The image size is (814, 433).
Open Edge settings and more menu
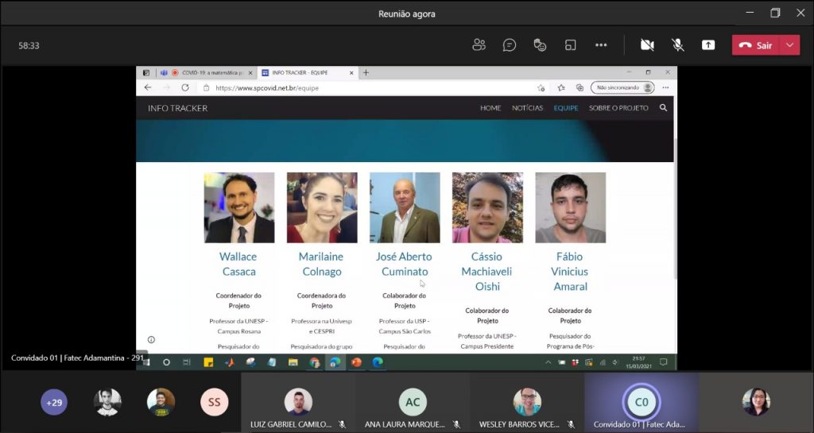[x=665, y=87]
